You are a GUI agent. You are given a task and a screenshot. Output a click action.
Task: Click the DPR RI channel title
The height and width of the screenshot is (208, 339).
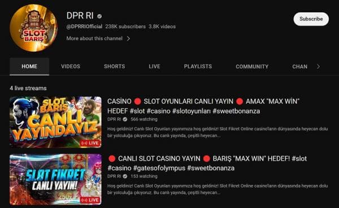point(80,16)
